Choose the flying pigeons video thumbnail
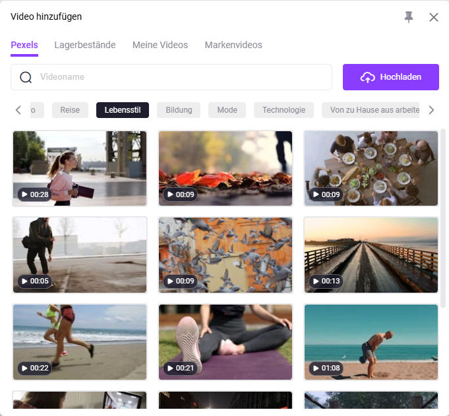This screenshot has width=449, height=416. 225,255
